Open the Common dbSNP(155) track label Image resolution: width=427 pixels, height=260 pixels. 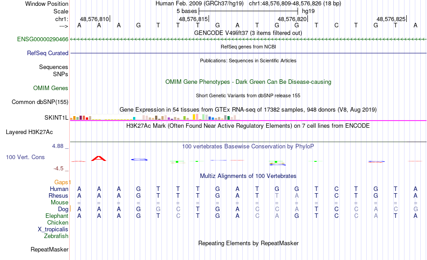point(40,102)
